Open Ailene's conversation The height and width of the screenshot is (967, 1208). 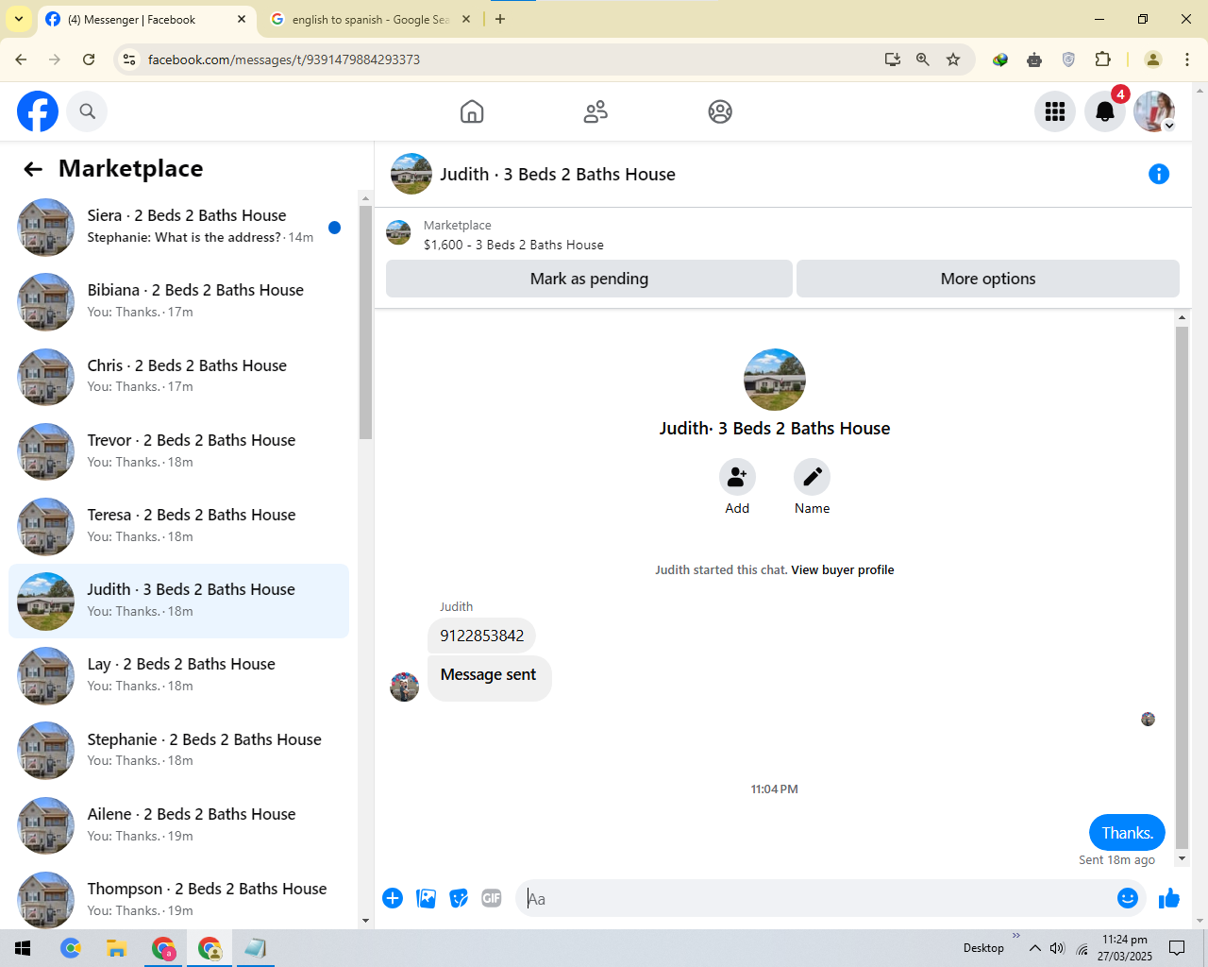179,824
